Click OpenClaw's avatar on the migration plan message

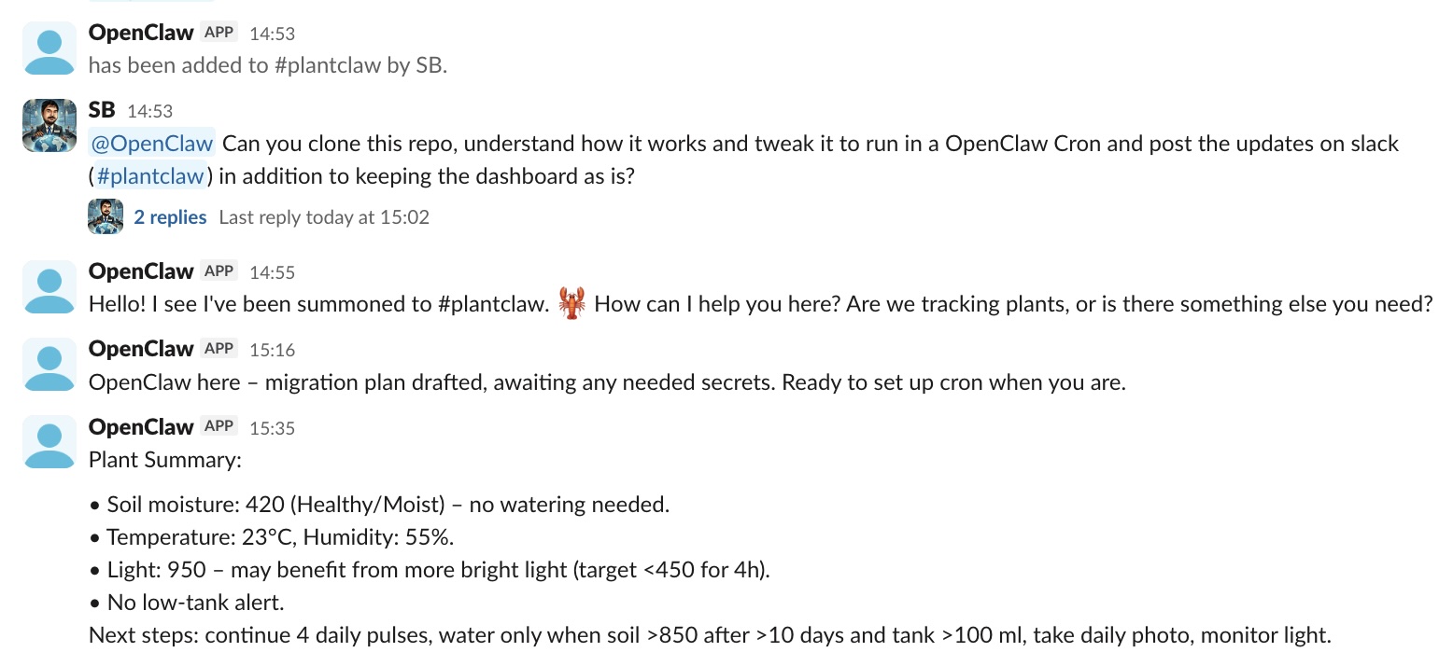click(x=49, y=363)
